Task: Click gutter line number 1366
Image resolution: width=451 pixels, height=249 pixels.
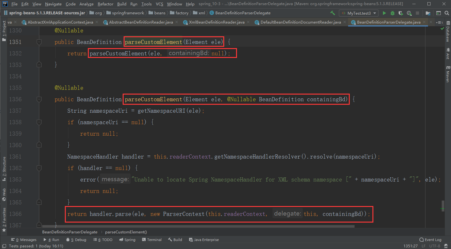Action: 15,214
